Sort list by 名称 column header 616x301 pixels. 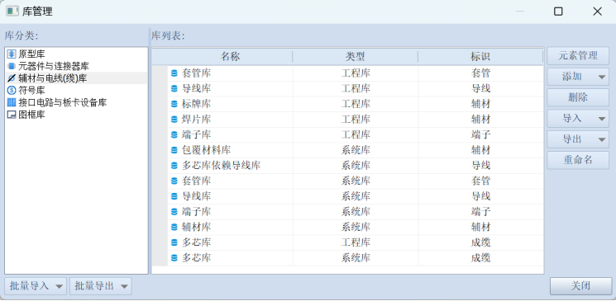point(230,56)
